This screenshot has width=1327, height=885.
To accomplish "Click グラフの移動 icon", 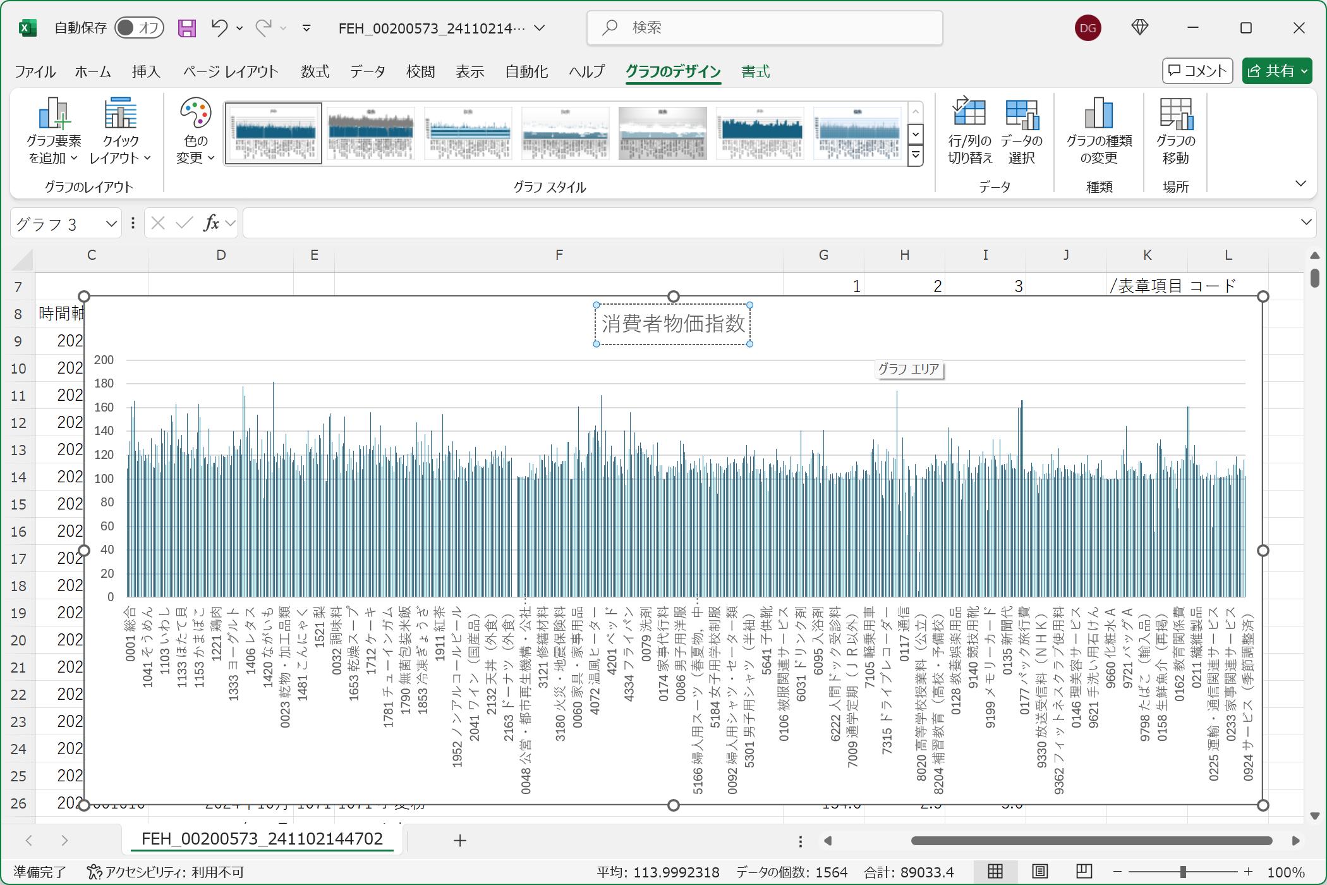I will [1175, 131].
